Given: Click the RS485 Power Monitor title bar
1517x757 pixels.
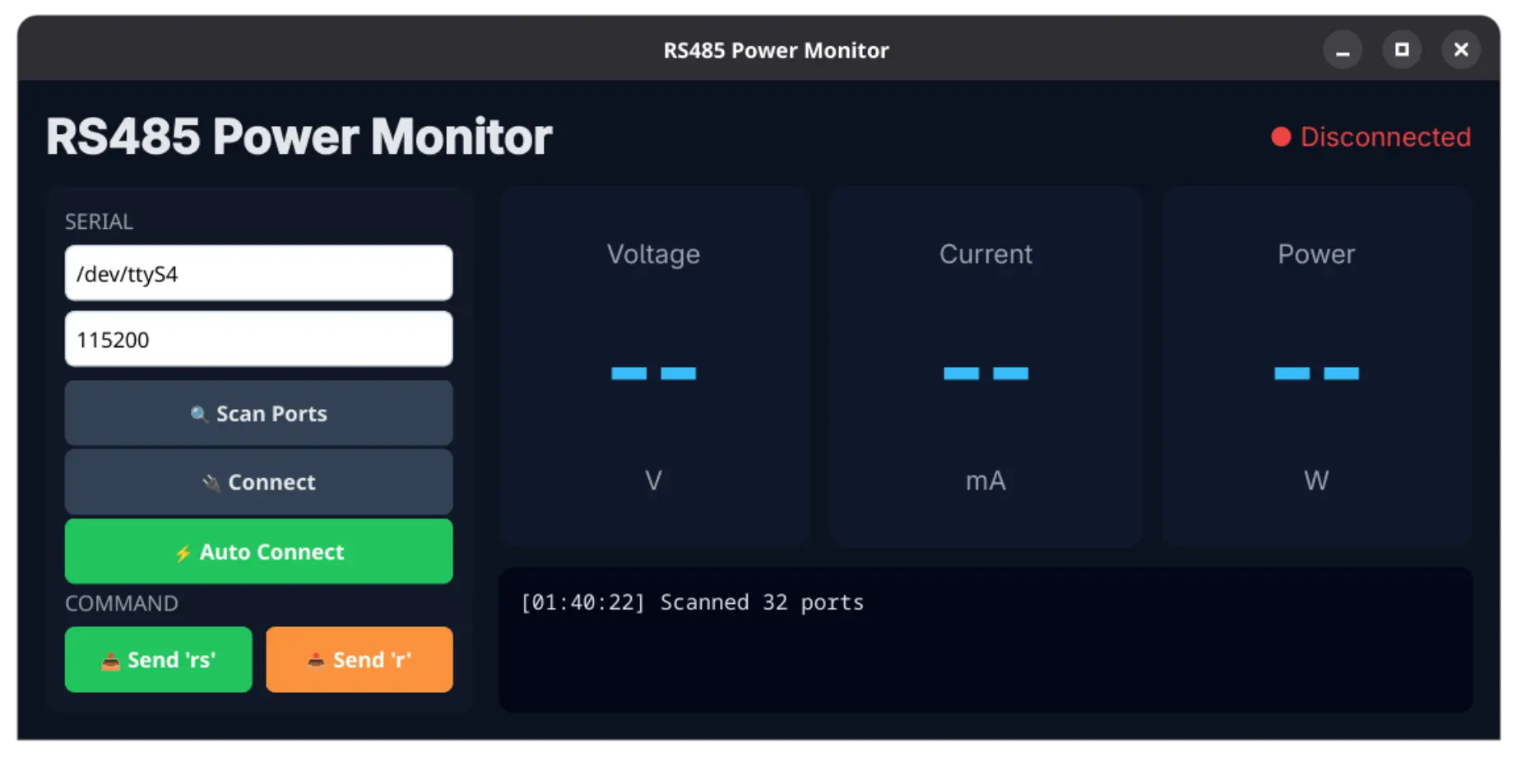Looking at the screenshot, I should 776,49.
